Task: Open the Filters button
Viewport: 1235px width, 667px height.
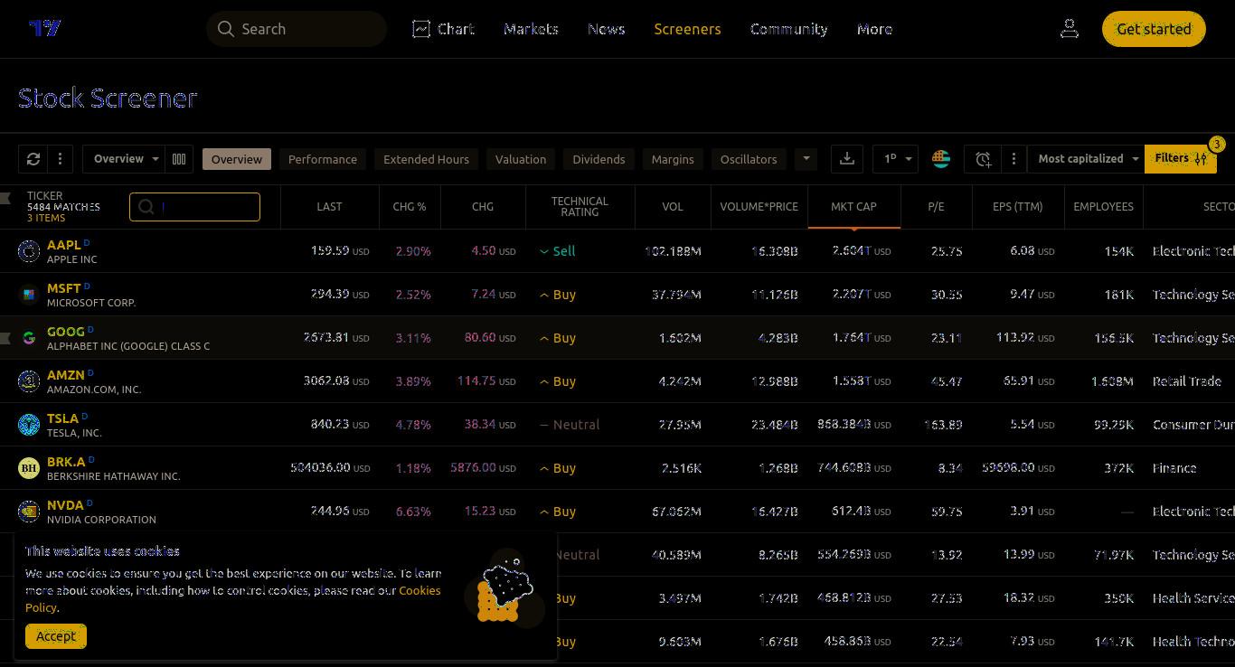Action: (1181, 158)
